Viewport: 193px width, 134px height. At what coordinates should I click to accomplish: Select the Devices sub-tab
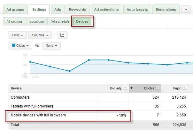coord(82,22)
